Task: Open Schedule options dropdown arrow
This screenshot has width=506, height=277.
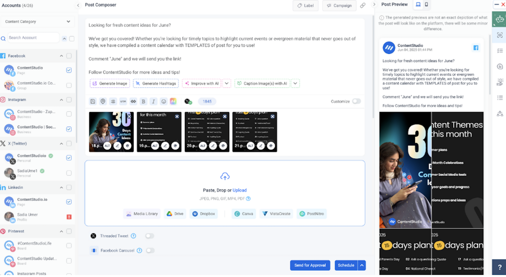Action: [x=362, y=265]
